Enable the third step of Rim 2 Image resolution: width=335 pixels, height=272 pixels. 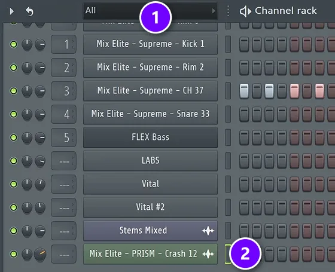tap(269, 68)
